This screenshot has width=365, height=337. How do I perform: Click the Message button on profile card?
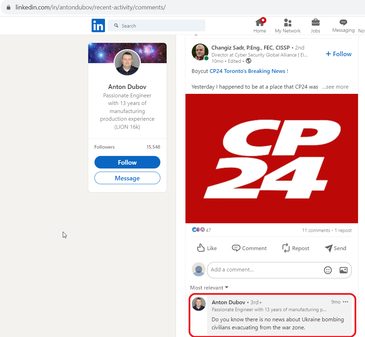click(127, 178)
